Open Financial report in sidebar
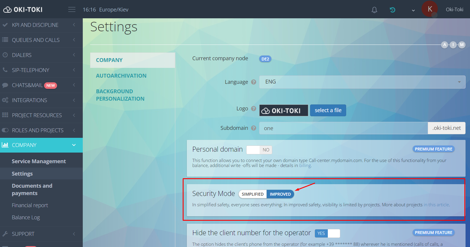The width and height of the screenshot is (470, 247). [30, 205]
